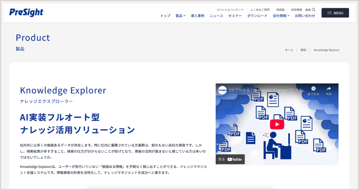Open セミナー nav item
The image size is (359, 190).
tap(235, 16)
